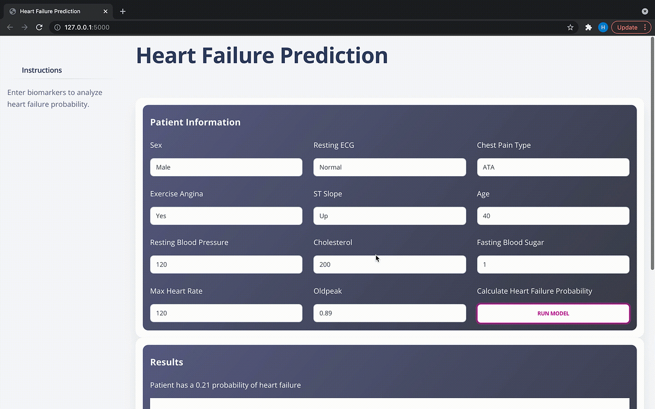Open the Sex selection dropdown
Screen dimensions: 655x409
pyautogui.click(x=226, y=167)
